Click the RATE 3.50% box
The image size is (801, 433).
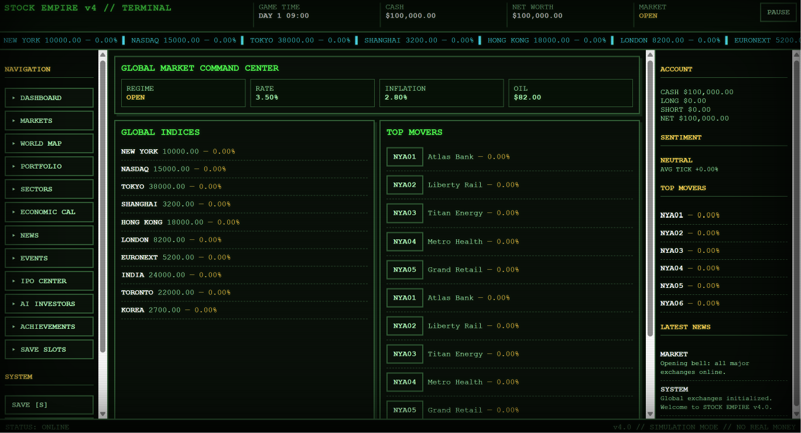[x=312, y=93]
